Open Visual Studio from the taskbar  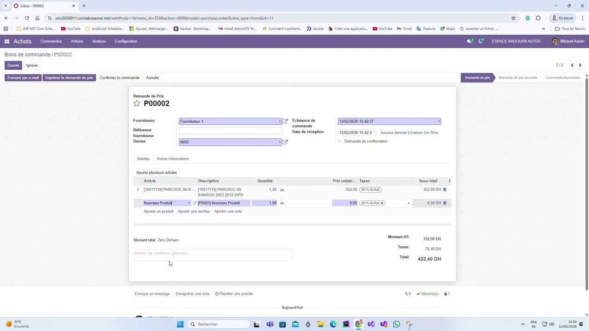[x=371, y=324]
